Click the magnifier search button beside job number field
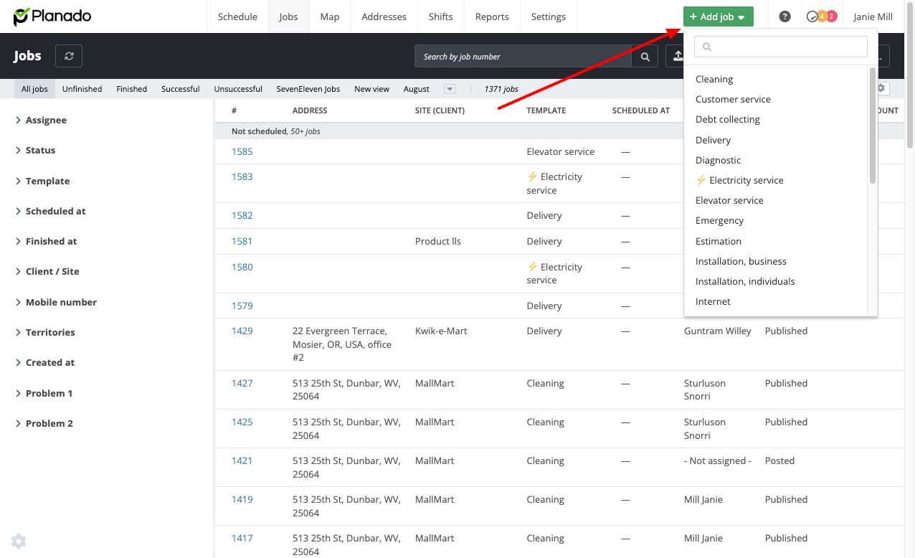The height and width of the screenshot is (558, 915). (x=645, y=56)
